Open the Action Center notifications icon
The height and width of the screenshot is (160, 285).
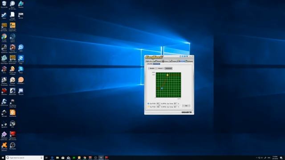coord(281,158)
